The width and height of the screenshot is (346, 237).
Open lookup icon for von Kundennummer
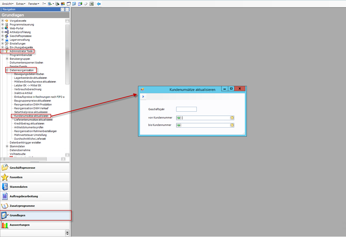tap(232, 118)
